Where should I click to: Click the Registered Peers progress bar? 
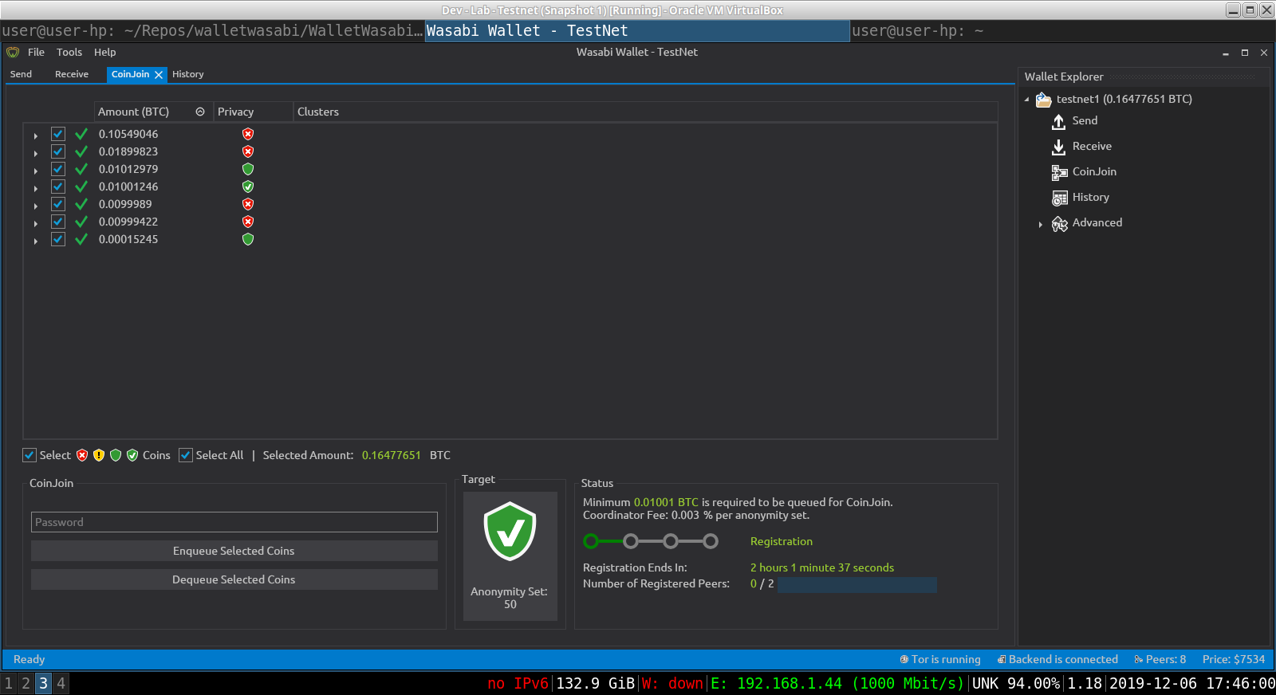857,584
